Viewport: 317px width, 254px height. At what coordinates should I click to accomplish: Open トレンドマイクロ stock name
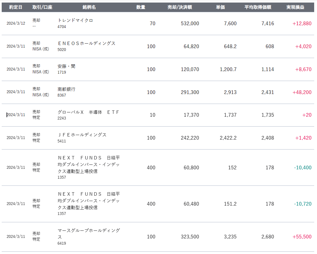pyautogui.click(x=75, y=20)
